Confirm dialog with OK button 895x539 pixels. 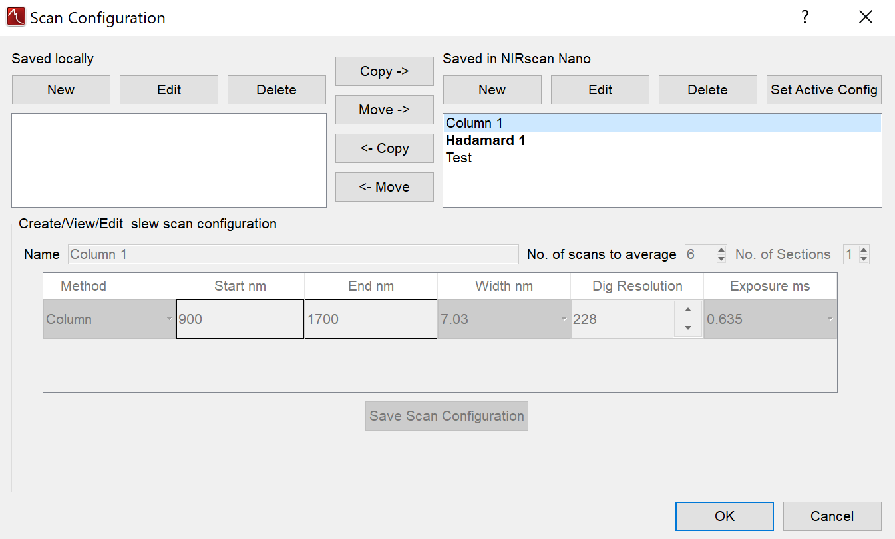[724, 516]
